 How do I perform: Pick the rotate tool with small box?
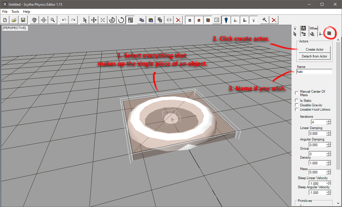112,20
